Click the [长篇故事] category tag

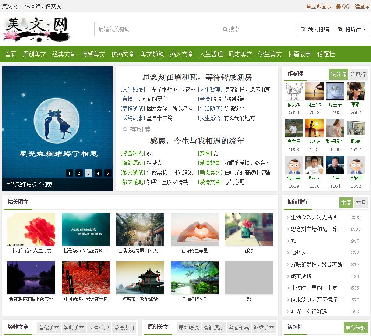click(133, 118)
